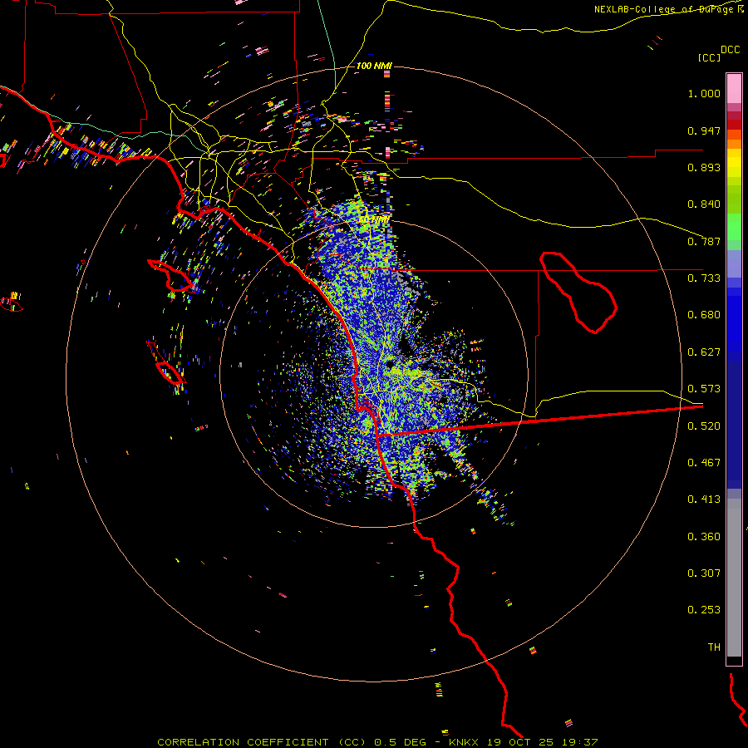Click the 0.467 color scale value
The height and width of the screenshot is (748, 748).
click(x=704, y=463)
